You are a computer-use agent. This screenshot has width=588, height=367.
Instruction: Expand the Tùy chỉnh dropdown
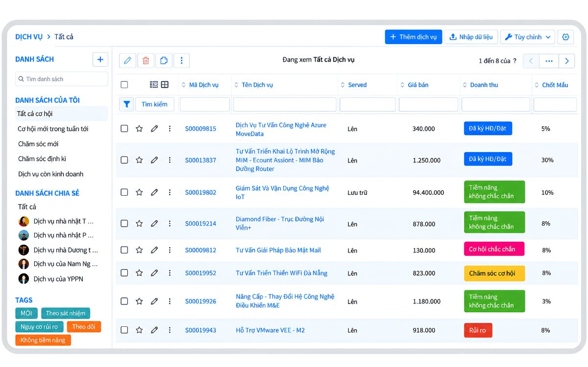(x=527, y=37)
